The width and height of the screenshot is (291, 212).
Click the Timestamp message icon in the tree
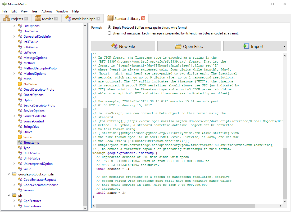(x=20, y=142)
